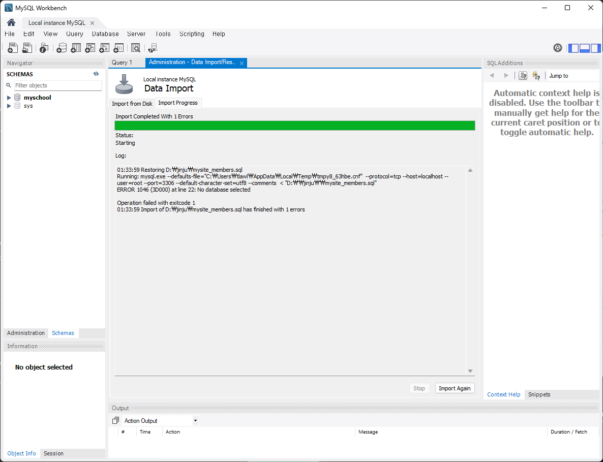Viewport: 603px width, 462px height.
Task: Click the log scroll down arrow
Action: pos(470,371)
